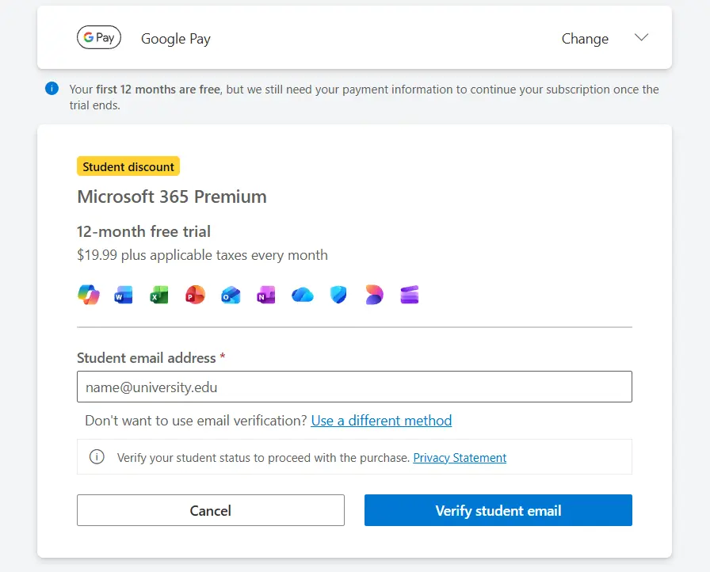Screen dimensions: 710x572
Task: Click the Excel app icon
Action: click(159, 295)
